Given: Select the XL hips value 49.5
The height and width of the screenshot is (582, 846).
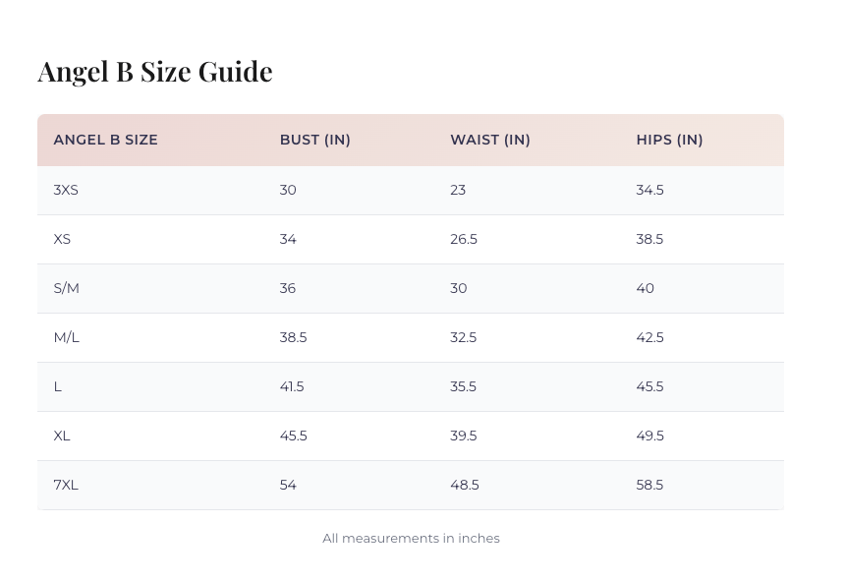Looking at the screenshot, I should tap(649, 436).
